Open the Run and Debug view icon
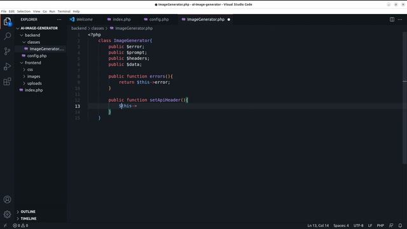The image size is (407, 229). click(7, 66)
